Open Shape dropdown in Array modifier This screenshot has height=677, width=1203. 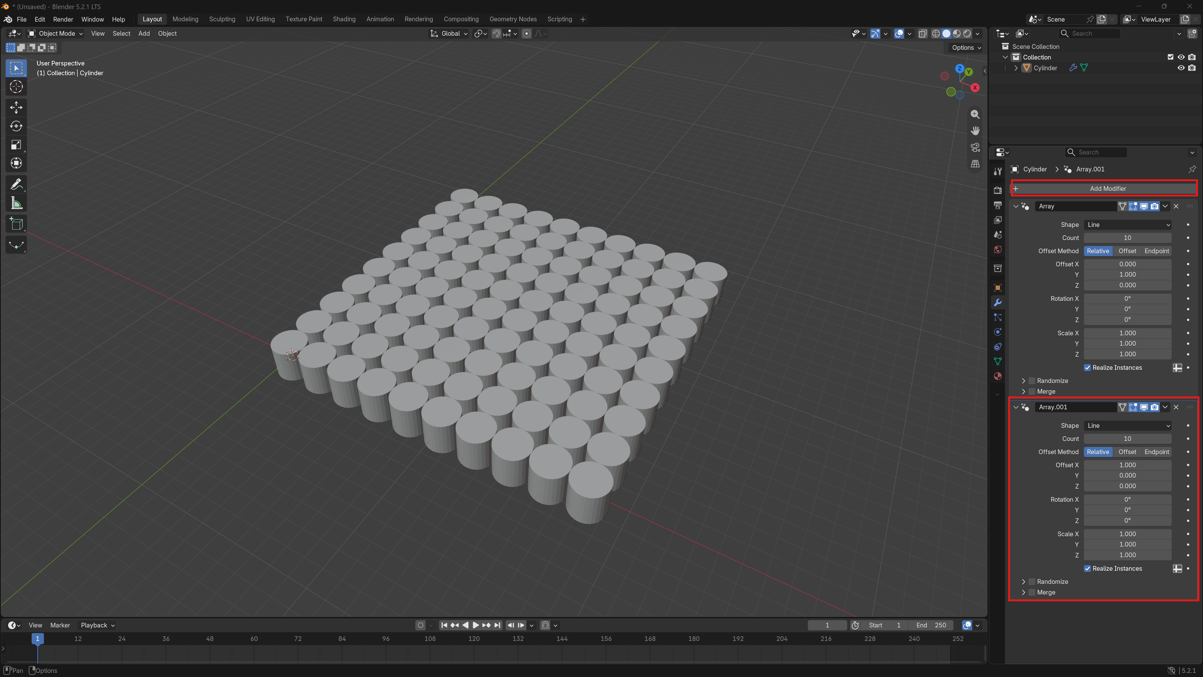pyautogui.click(x=1127, y=225)
